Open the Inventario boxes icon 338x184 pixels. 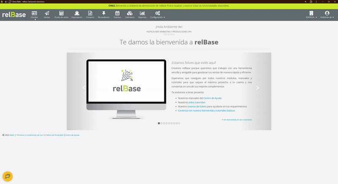pos(130,14)
